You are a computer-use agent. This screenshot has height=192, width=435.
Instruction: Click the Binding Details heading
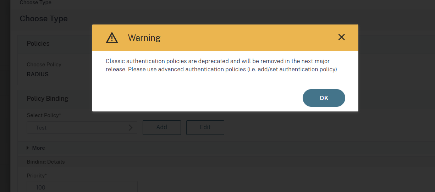click(46, 162)
